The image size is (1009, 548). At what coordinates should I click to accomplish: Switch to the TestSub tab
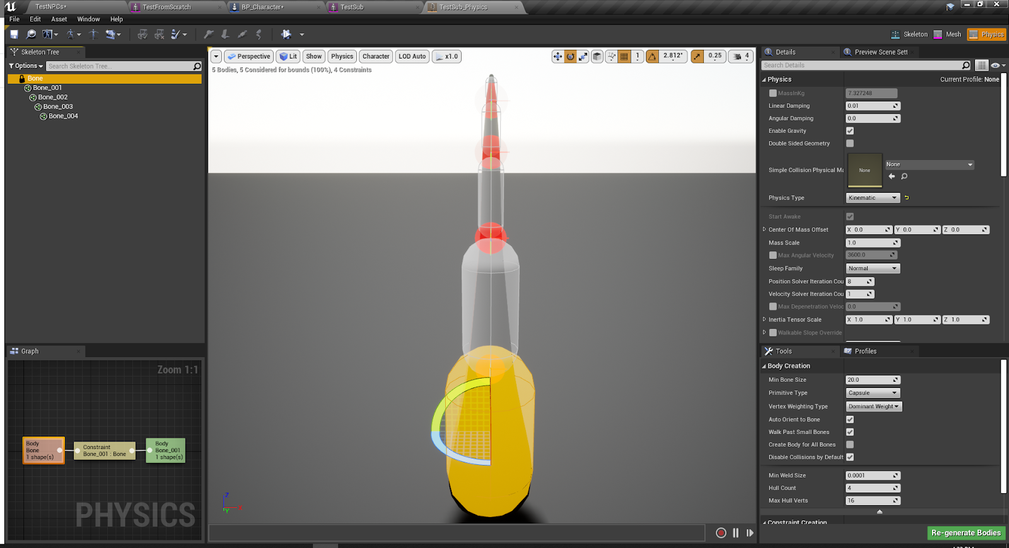pyautogui.click(x=352, y=7)
